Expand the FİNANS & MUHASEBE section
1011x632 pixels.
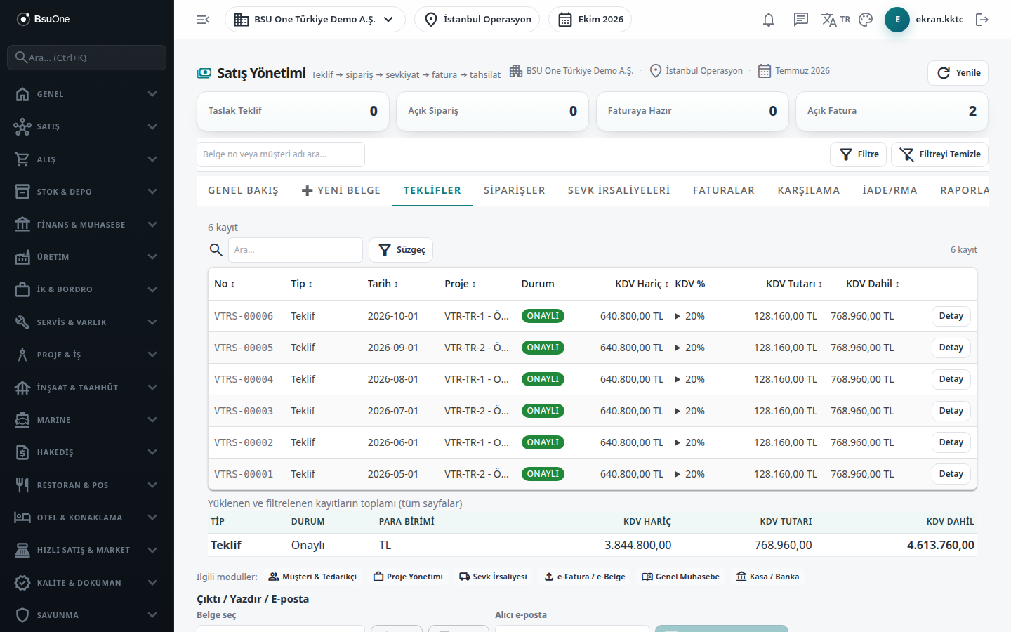(87, 225)
